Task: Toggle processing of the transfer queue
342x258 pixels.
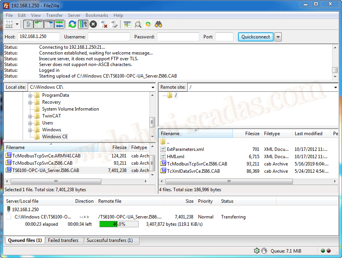Action: point(83,25)
